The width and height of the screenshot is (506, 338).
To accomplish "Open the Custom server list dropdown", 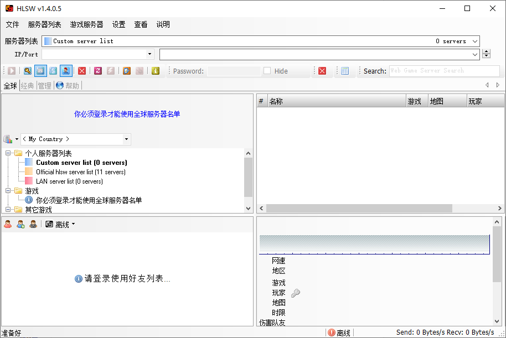I will [x=474, y=41].
